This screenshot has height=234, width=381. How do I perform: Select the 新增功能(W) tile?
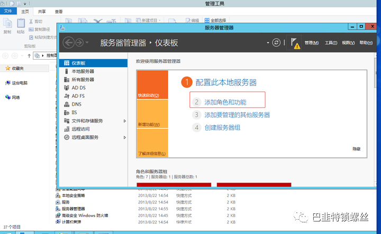click(152, 114)
